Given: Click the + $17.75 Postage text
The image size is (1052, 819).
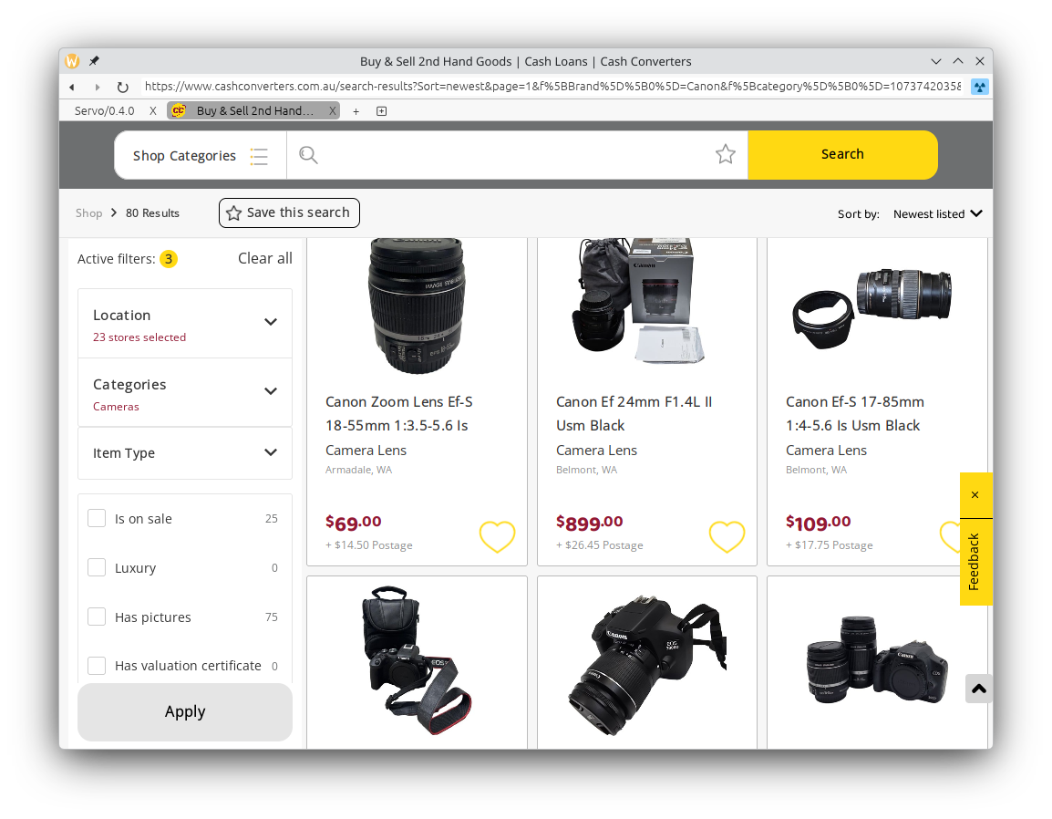Looking at the screenshot, I should point(830,545).
